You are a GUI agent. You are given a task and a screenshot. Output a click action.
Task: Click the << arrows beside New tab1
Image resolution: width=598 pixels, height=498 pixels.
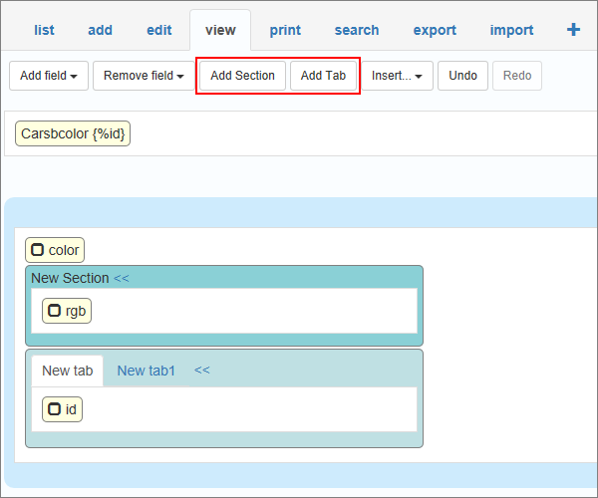[x=202, y=371]
